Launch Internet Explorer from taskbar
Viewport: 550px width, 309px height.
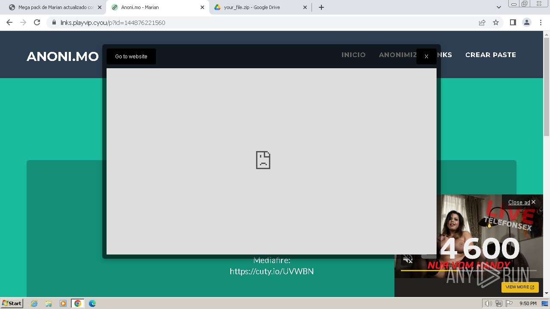34,303
